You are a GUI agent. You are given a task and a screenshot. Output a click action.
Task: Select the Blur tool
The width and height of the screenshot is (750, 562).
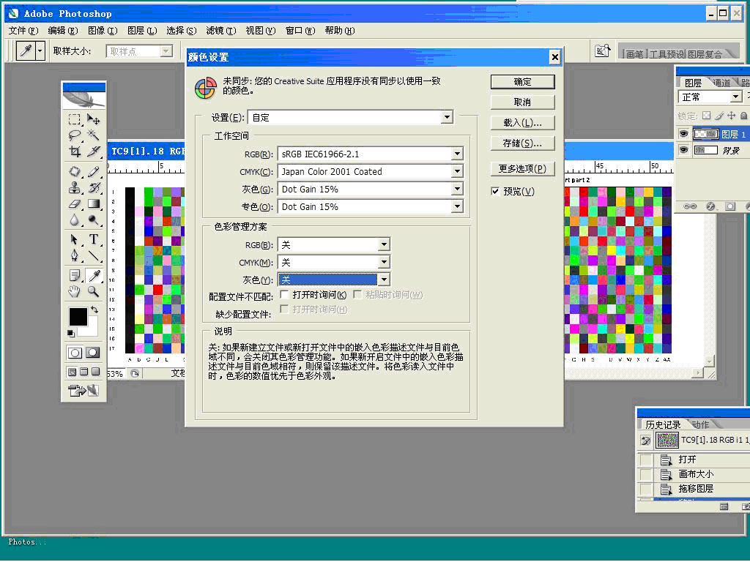pyautogui.click(x=74, y=220)
